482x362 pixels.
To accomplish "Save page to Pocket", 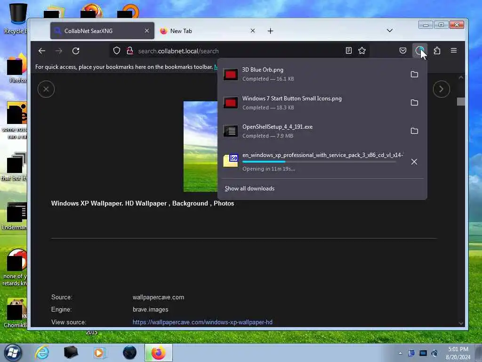I will pyautogui.click(x=403, y=51).
